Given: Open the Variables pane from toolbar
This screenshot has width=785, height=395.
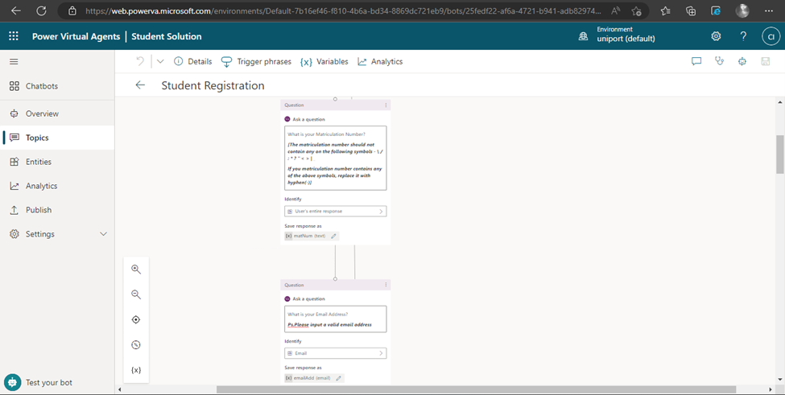Looking at the screenshot, I should coord(324,61).
